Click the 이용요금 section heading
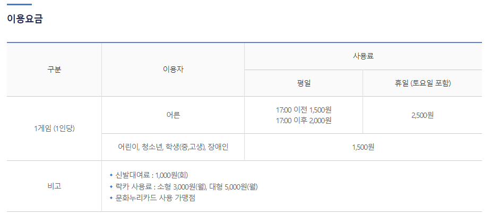Screen dimensions: 491x214 pos(24,20)
